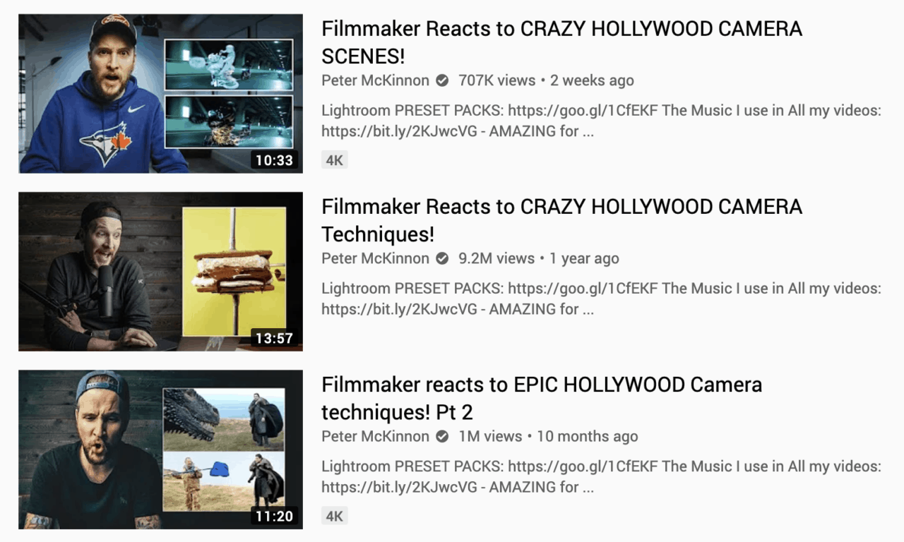Open the dragon scene video thumbnail
904x542 pixels.
[160, 449]
